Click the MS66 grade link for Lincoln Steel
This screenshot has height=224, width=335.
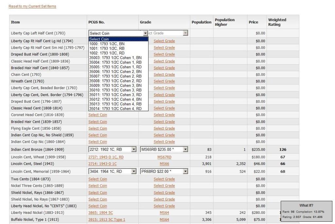[164, 164]
